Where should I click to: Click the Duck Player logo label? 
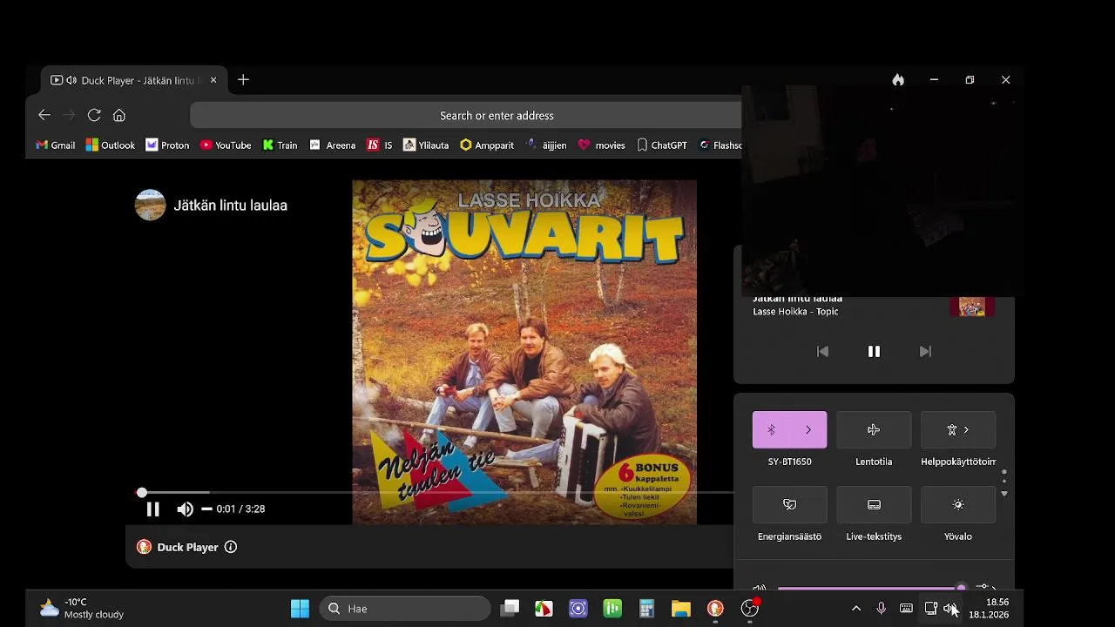pyautogui.click(x=178, y=547)
